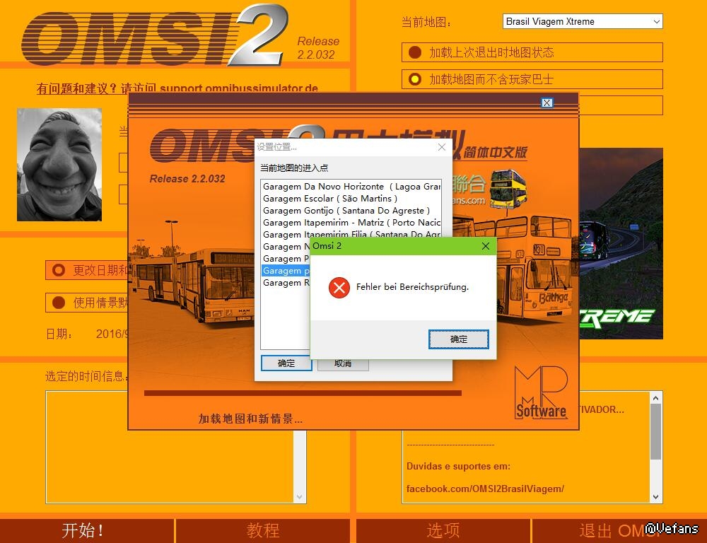Select Garagem Itapemirim Filia entry
Viewport: 707px width, 543px height.
click(351, 233)
